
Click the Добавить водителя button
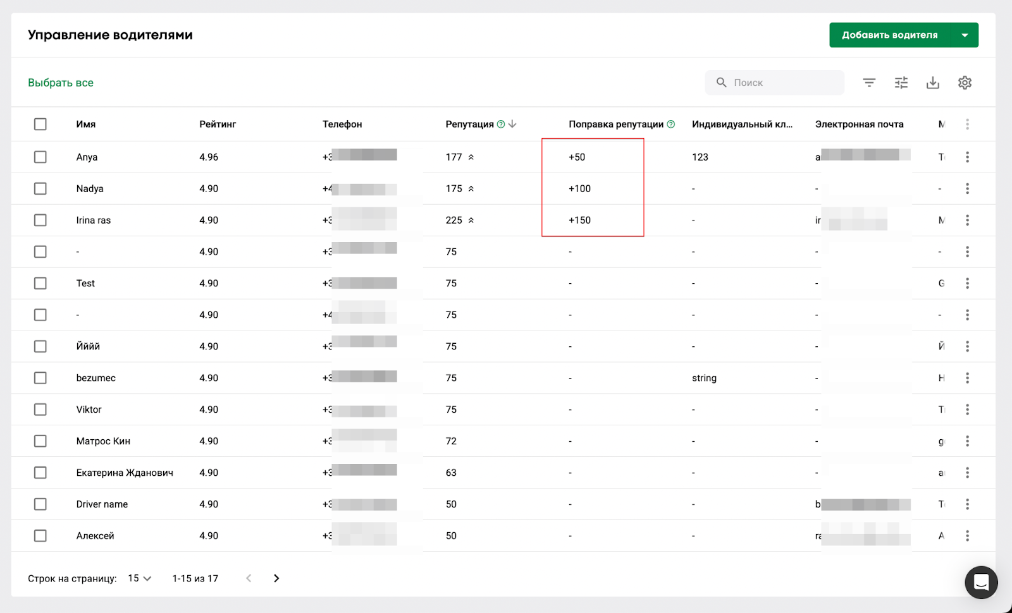tap(889, 35)
